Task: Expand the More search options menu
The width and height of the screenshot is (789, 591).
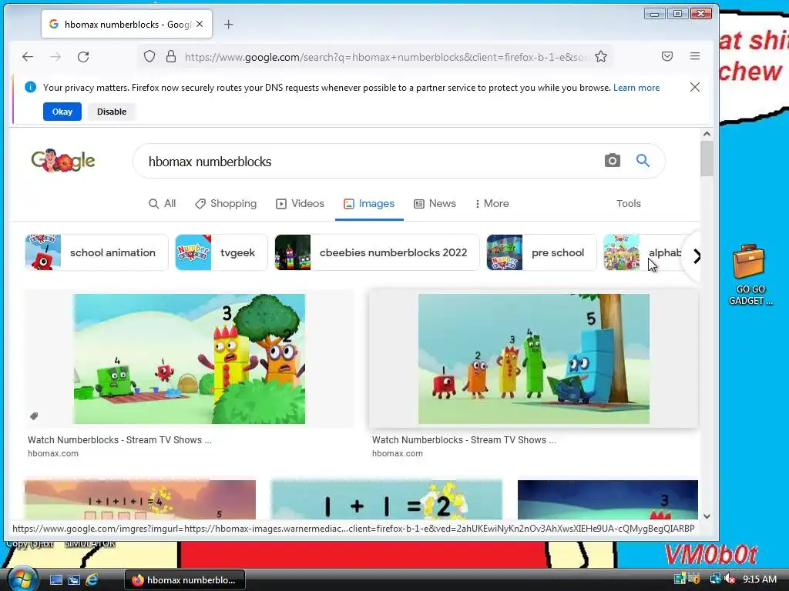Action: (x=492, y=203)
